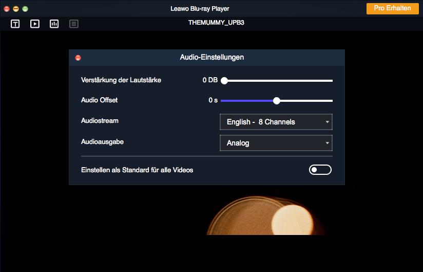Close the Audio-Einstellungen dialog

[x=78, y=58]
